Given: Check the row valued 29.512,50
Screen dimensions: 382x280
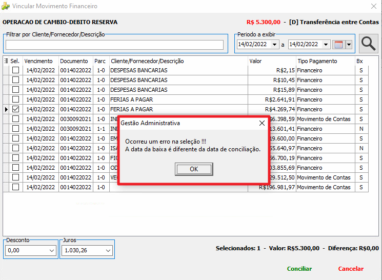Looking at the screenshot, I should 15,177.
